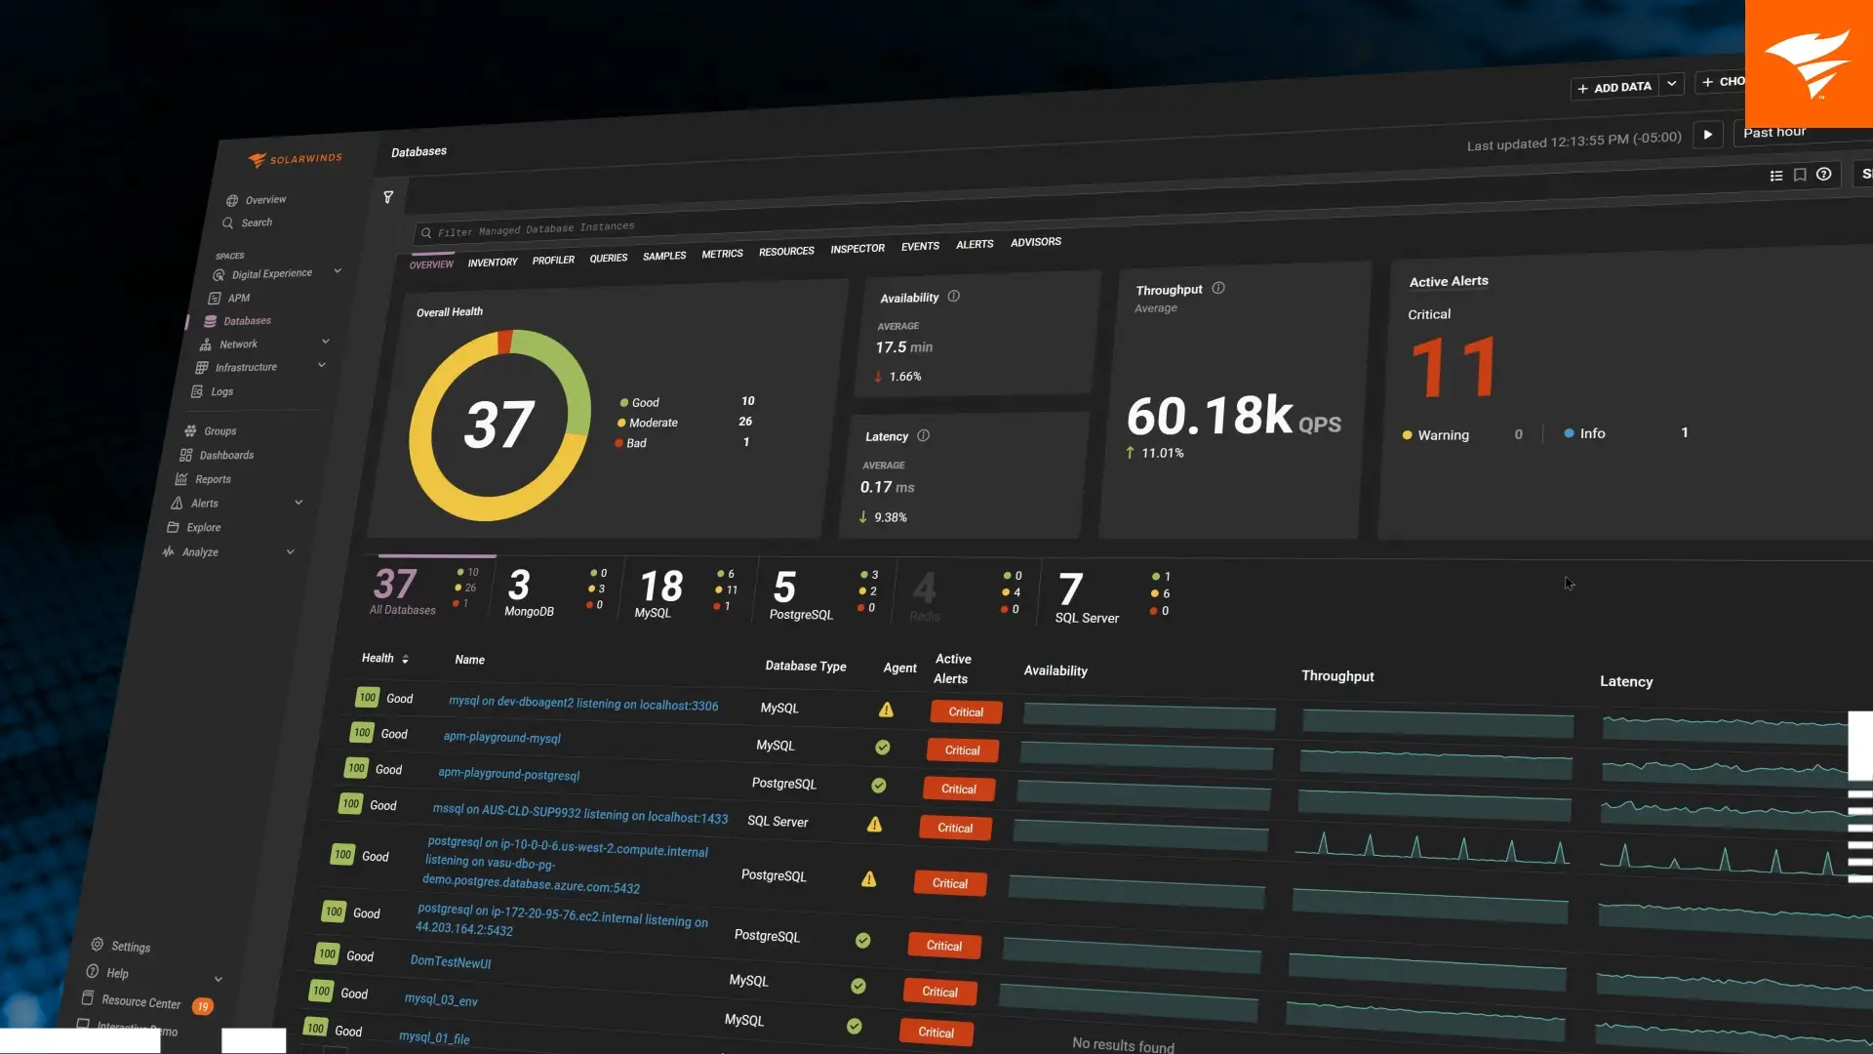Switch to the Advisors tab
Image resolution: width=1873 pixels, height=1054 pixels.
pos(1036,242)
